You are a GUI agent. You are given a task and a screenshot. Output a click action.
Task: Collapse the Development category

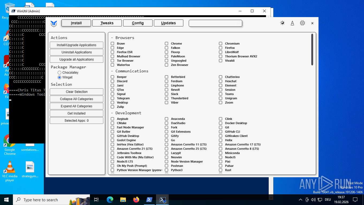[x=126, y=113]
